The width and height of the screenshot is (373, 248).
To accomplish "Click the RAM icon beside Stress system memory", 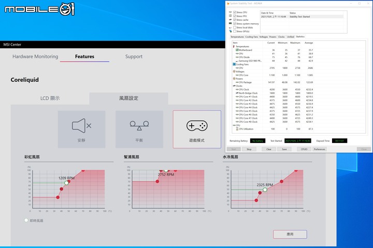I will [230, 23].
